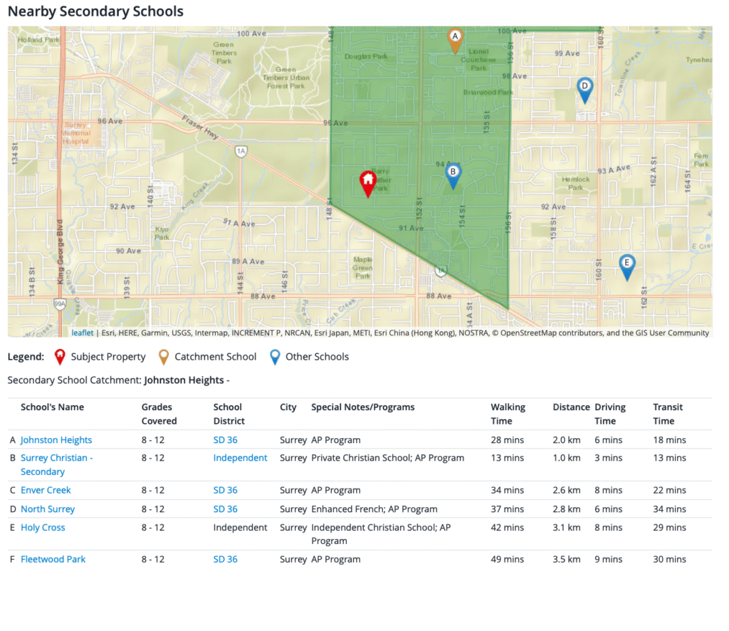Click the Other Schools legend pin icon
The image size is (729, 631).
pos(275,357)
